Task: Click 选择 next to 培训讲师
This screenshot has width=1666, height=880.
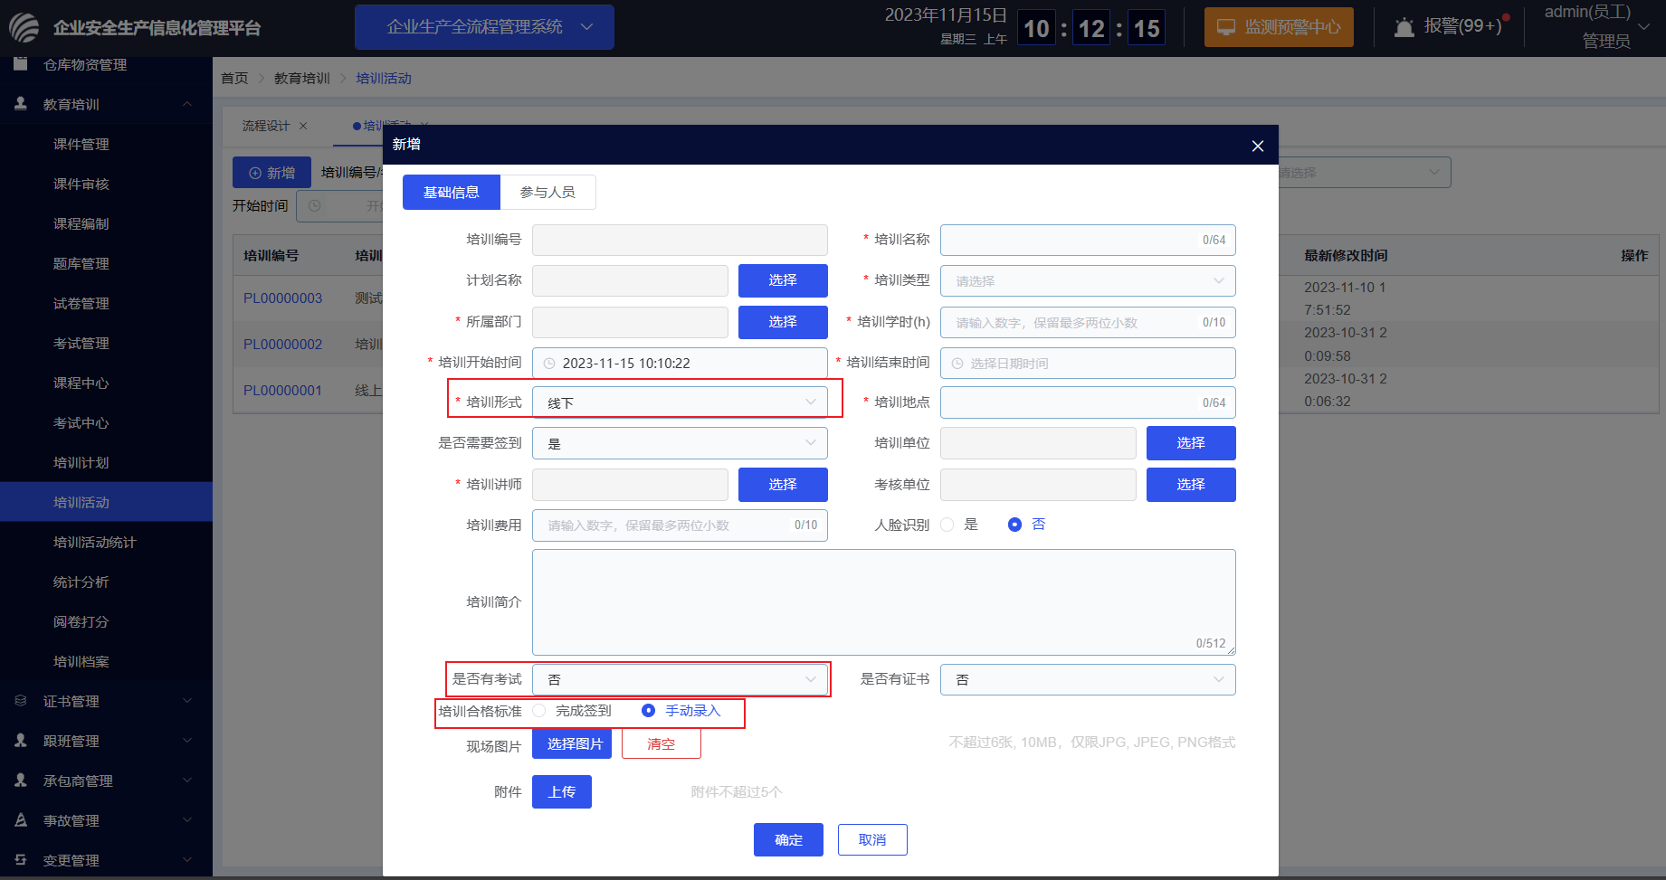Action: tap(783, 485)
